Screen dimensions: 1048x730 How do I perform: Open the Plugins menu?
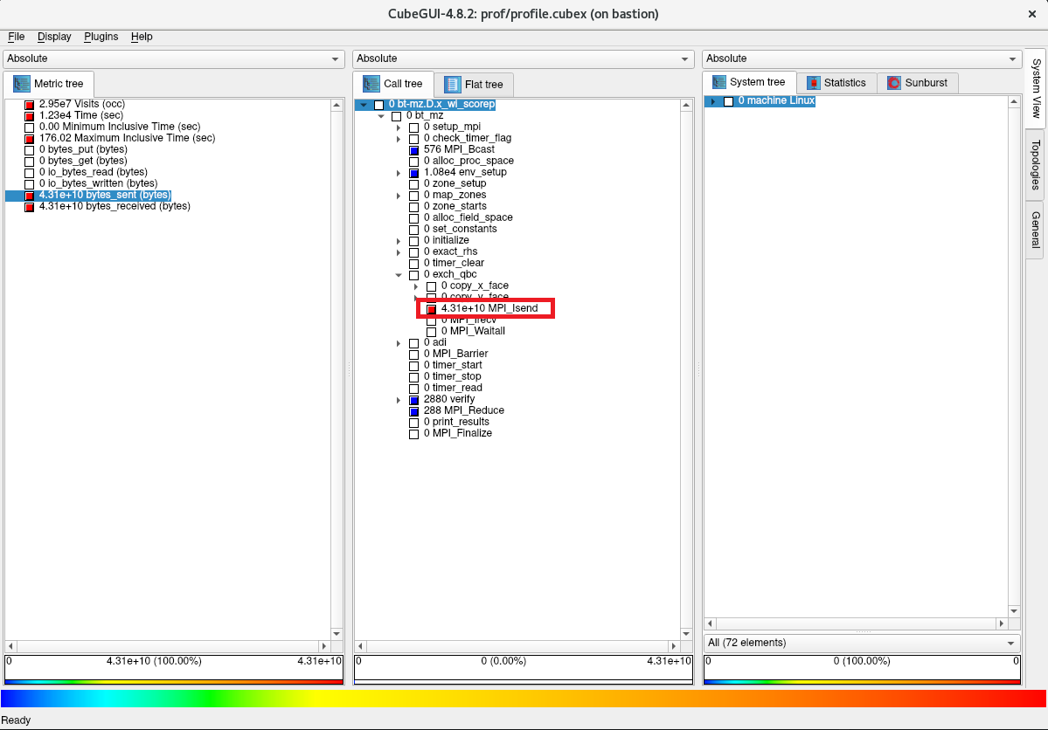[x=101, y=37]
